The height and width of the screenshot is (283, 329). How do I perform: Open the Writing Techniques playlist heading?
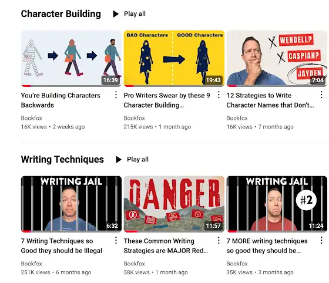point(62,159)
